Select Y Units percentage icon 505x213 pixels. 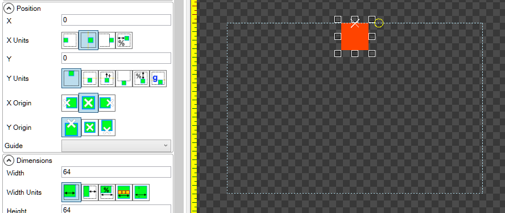point(141,79)
